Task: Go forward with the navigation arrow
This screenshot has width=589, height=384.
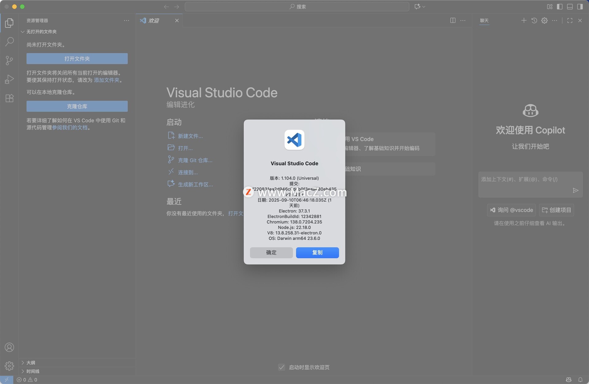Action: pos(177,7)
